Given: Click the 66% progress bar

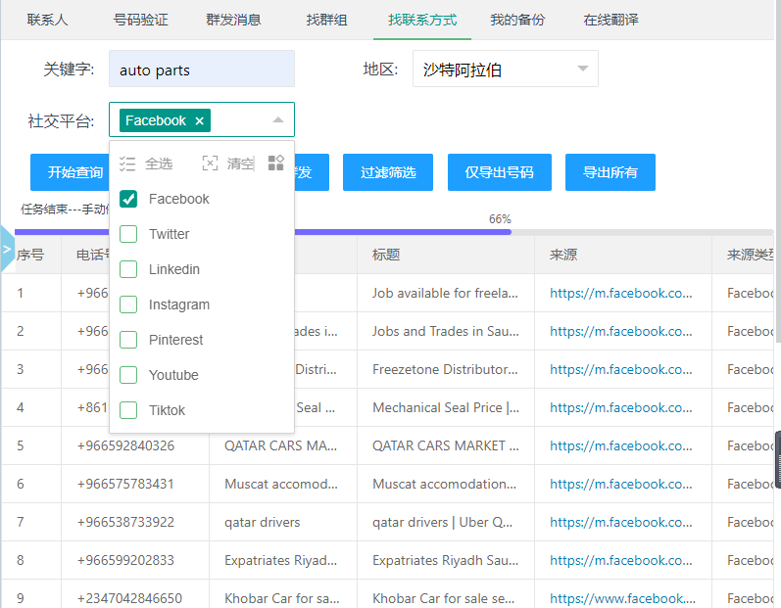Looking at the screenshot, I should coord(394,232).
